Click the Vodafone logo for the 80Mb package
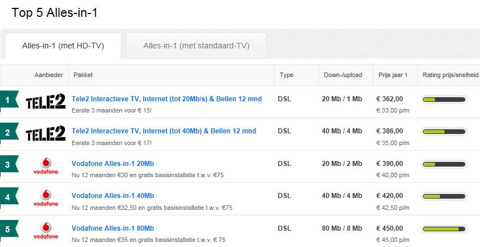Image resolution: width=480 pixels, height=247 pixels. tap(46, 230)
